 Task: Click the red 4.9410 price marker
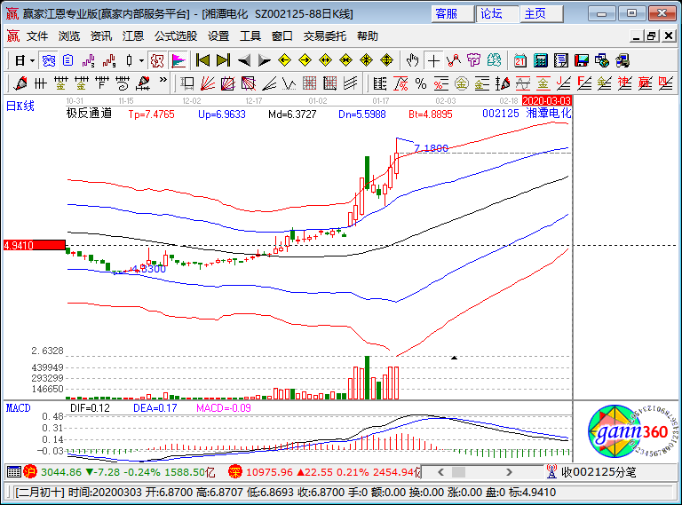coord(35,245)
